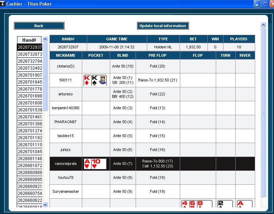
Task: Click nickname foufou78
Action: tap(66, 177)
